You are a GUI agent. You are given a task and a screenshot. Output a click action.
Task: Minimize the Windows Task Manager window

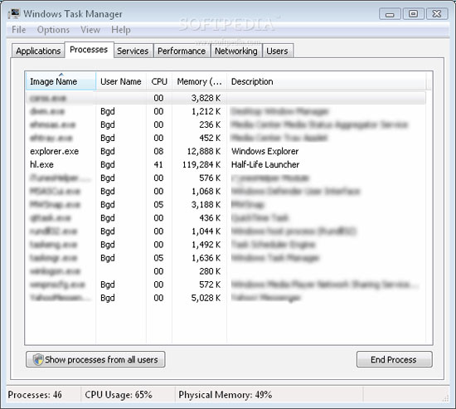pyautogui.click(x=390, y=14)
